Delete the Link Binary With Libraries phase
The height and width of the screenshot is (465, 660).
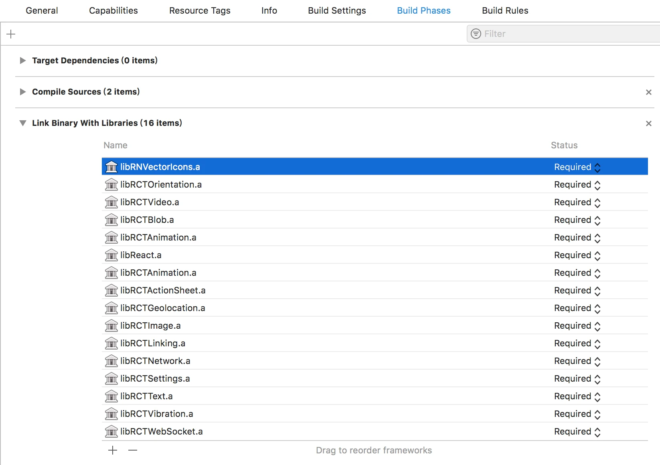649,123
